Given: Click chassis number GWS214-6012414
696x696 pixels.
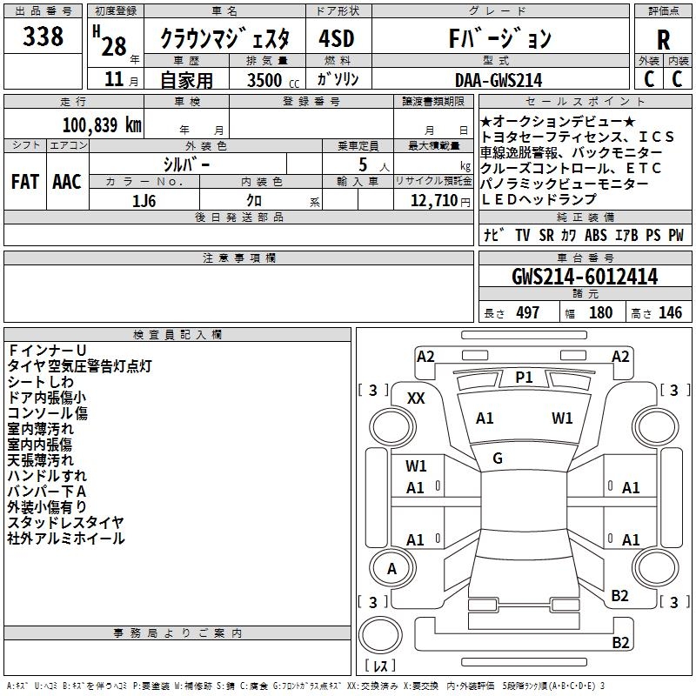Looking at the screenshot, I should tap(585, 277).
